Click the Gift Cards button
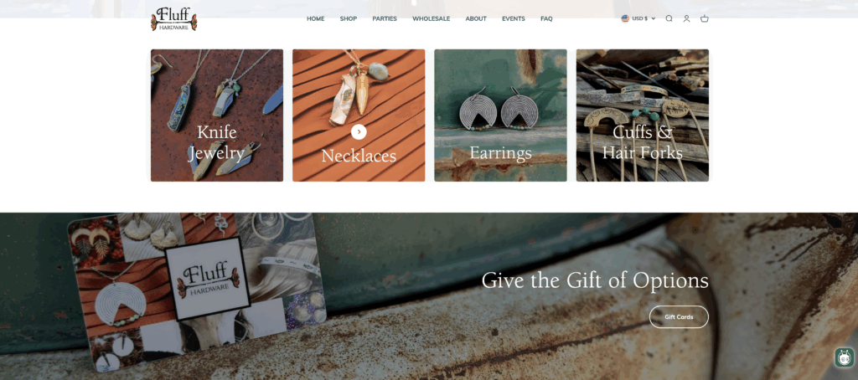 pos(679,317)
